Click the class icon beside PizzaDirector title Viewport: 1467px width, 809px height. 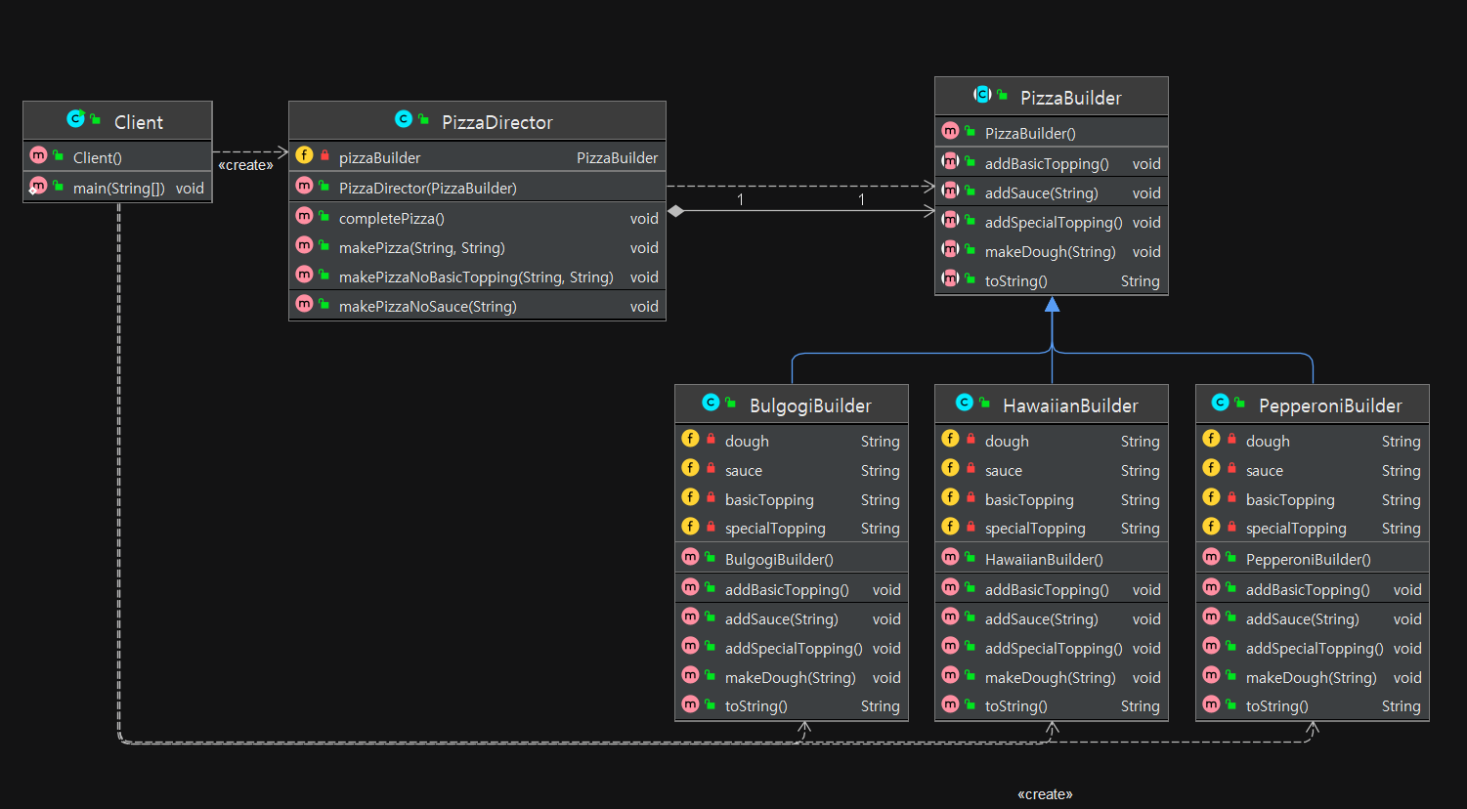pyautogui.click(x=403, y=119)
